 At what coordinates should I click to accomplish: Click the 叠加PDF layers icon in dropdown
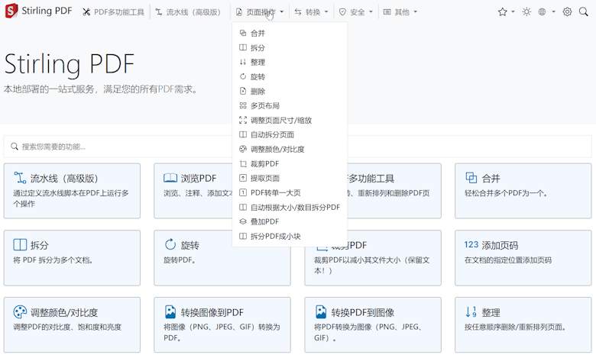243,221
